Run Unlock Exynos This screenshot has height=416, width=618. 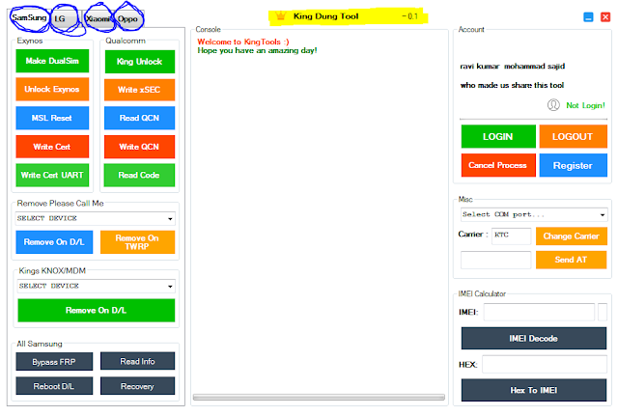pos(52,89)
